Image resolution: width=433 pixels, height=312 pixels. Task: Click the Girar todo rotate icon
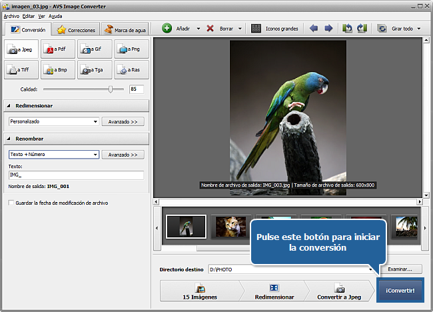(x=382, y=28)
